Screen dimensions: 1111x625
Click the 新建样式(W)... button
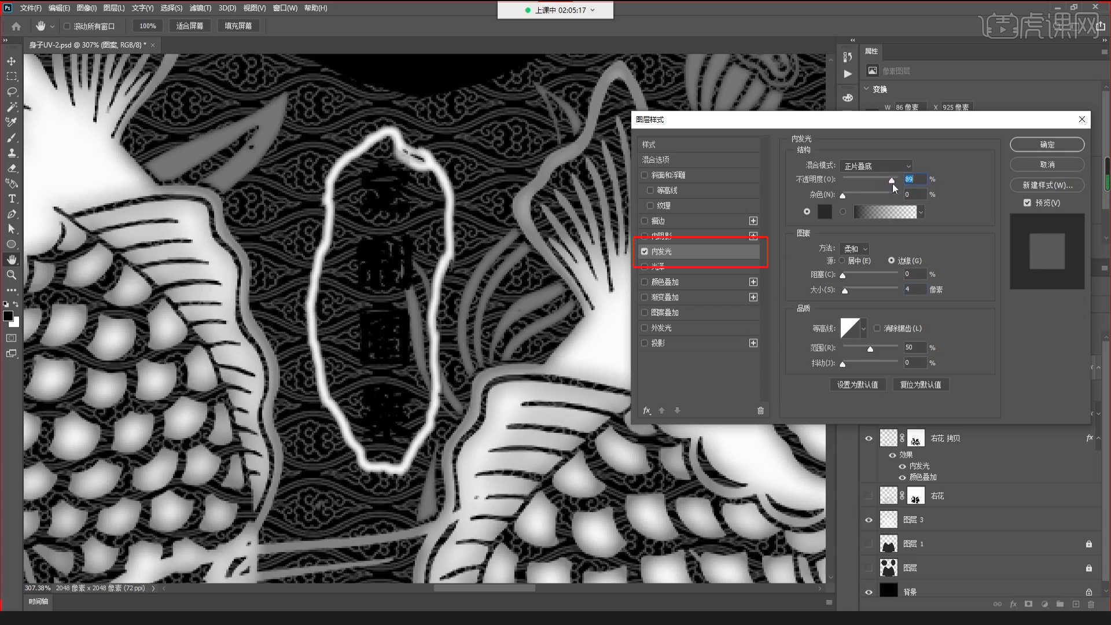(x=1047, y=185)
